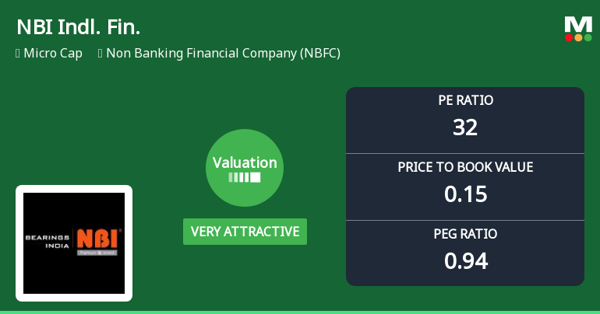This screenshot has width=600, height=314.
Task: Click the small icon before Micro Cap
Action: click(17, 54)
